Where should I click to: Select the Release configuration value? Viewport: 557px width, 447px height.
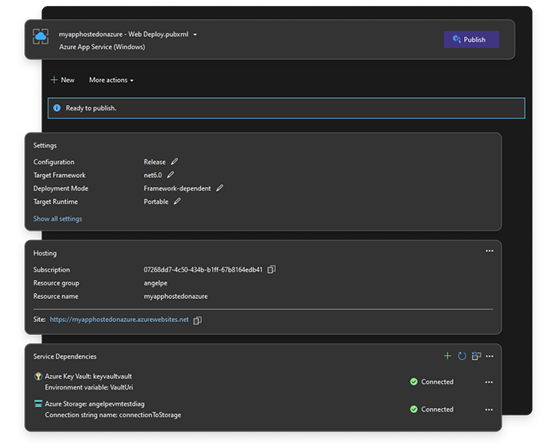click(x=154, y=162)
